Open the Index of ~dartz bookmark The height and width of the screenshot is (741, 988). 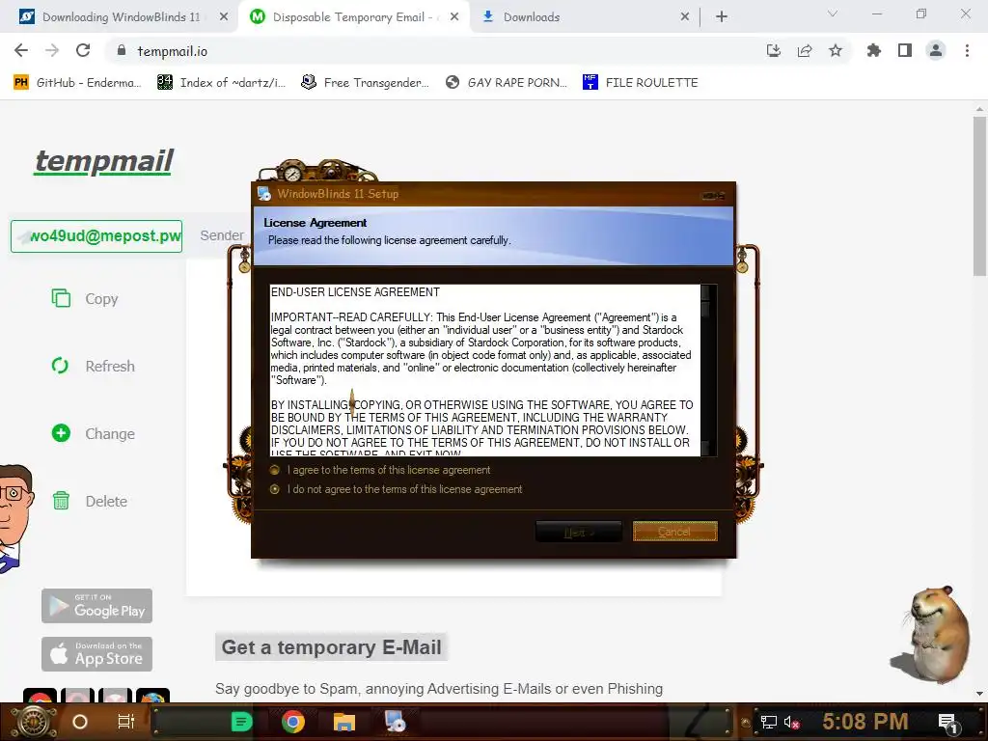[x=221, y=83]
